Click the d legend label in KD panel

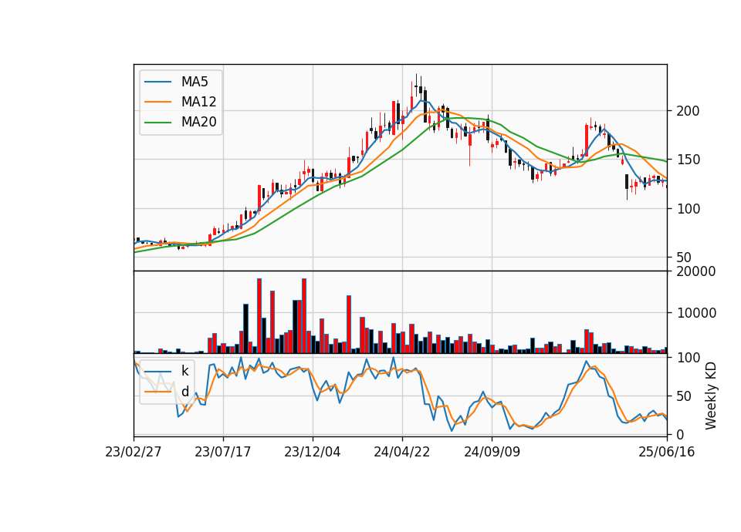(x=184, y=392)
